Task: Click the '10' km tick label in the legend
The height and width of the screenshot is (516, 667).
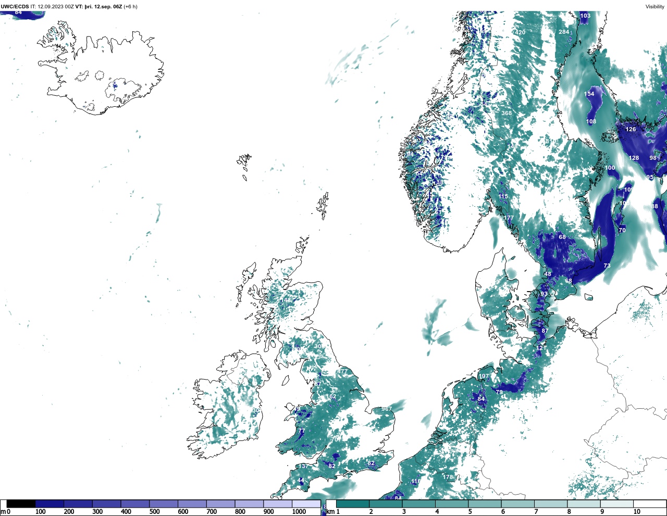Action: pos(637,512)
